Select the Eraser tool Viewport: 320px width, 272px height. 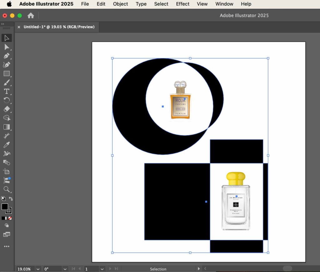[x=7, y=109]
